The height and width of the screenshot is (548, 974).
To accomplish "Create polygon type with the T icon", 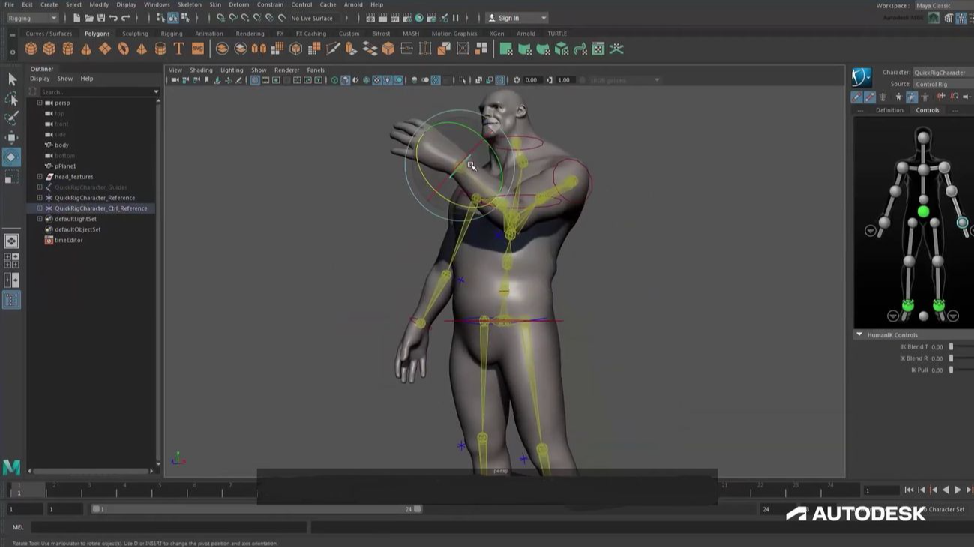I will pyautogui.click(x=178, y=49).
